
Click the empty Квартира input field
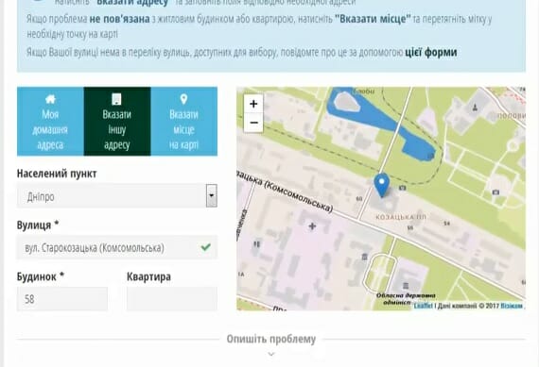(x=172, y=299)
